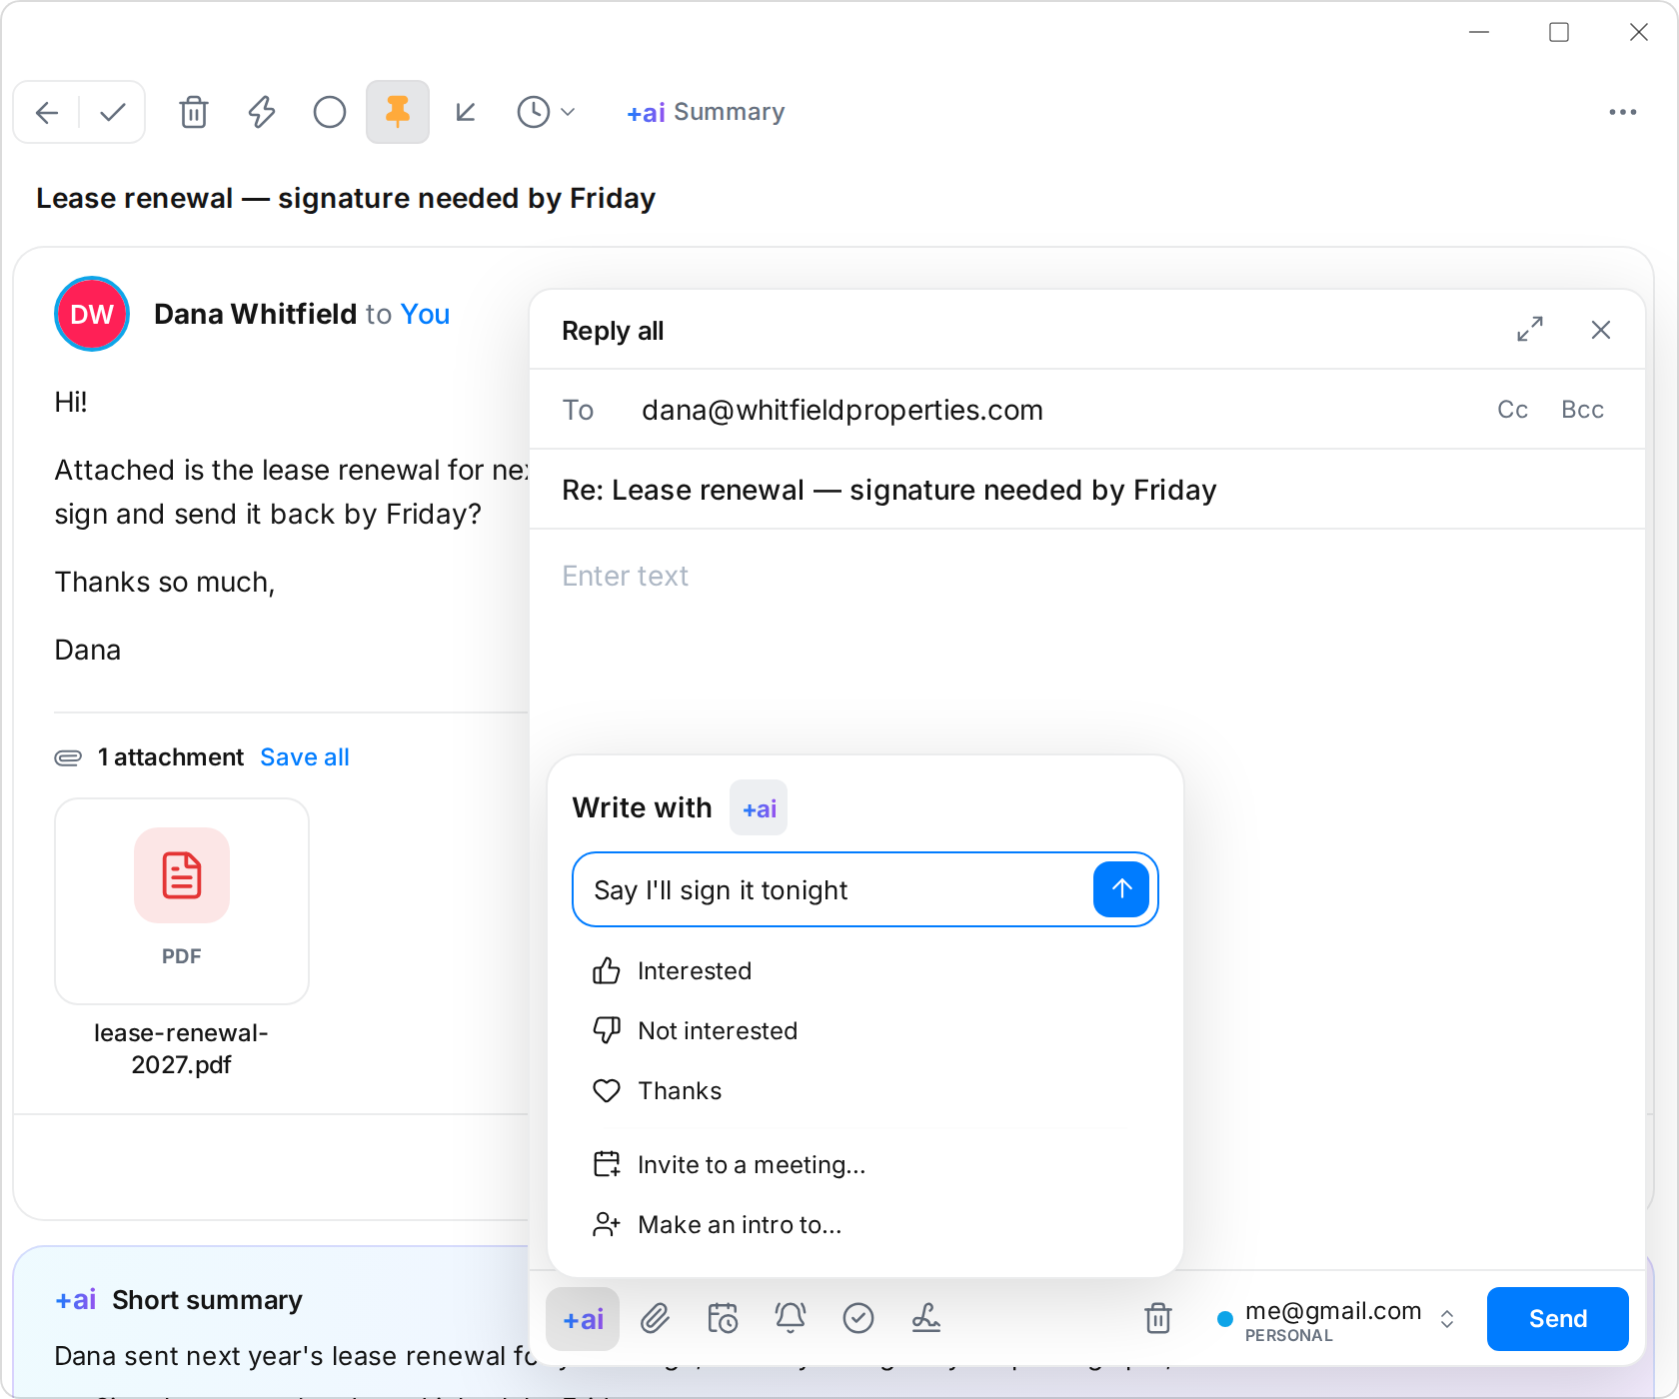Toggle the orange pin button
This screenshot has width=1679, height=1399.
click(398, 112)
